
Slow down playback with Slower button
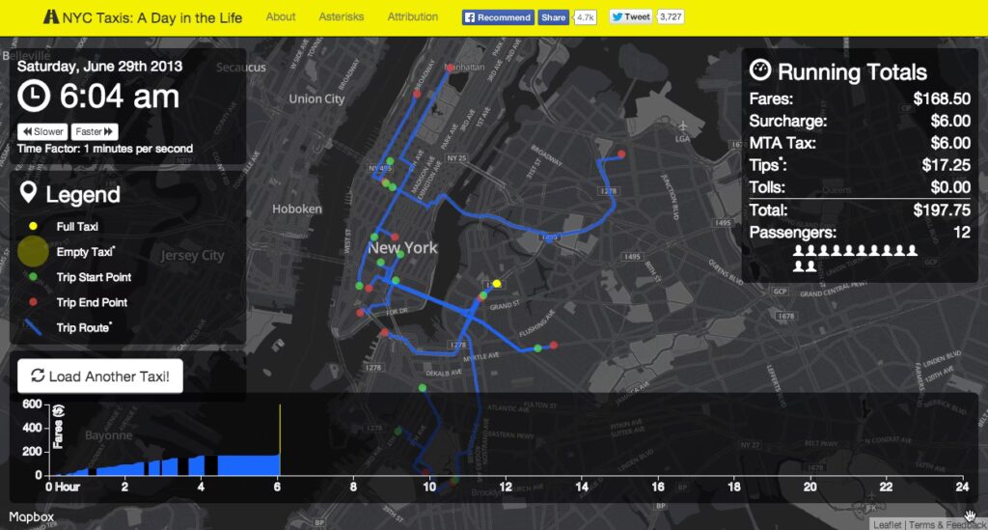tap(41, 131)
